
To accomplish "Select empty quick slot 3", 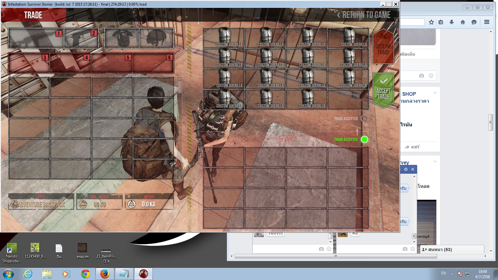I will (x=29, y=63).
